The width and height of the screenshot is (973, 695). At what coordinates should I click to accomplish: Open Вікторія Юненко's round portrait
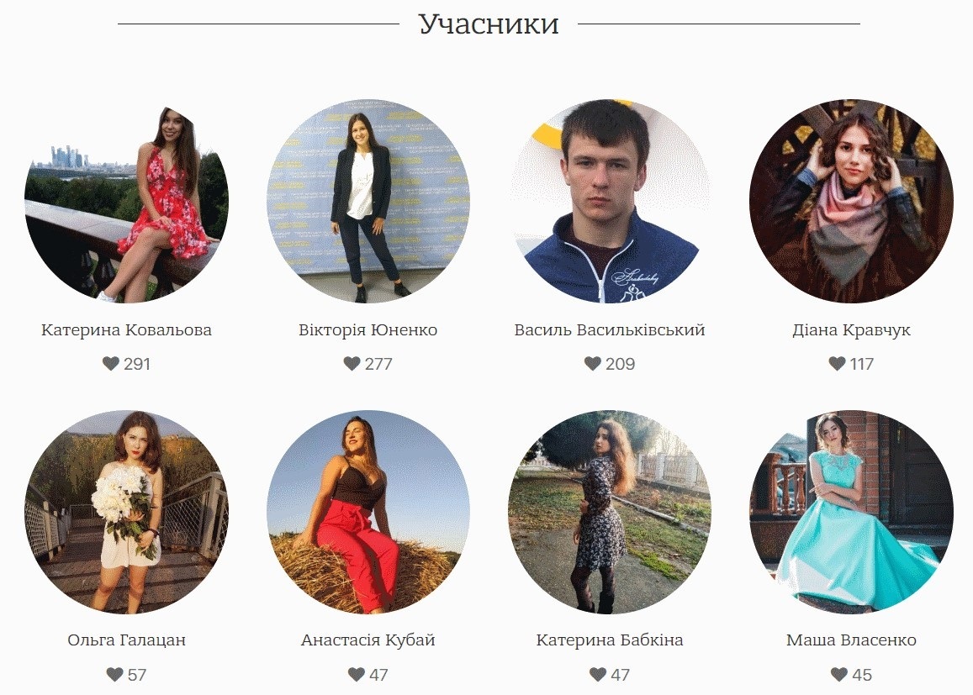pyautogui.click(x=368, y=202)
